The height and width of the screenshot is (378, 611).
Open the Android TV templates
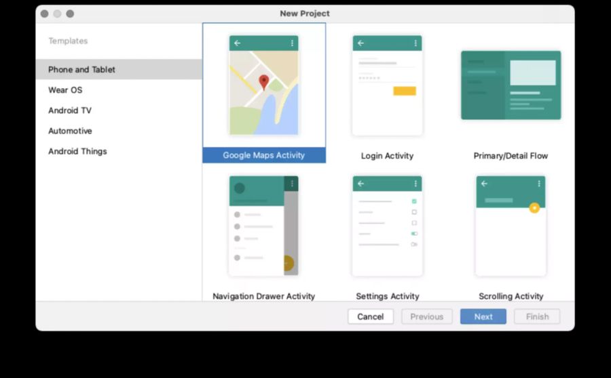pyautogui.click(x=119, y=110)
